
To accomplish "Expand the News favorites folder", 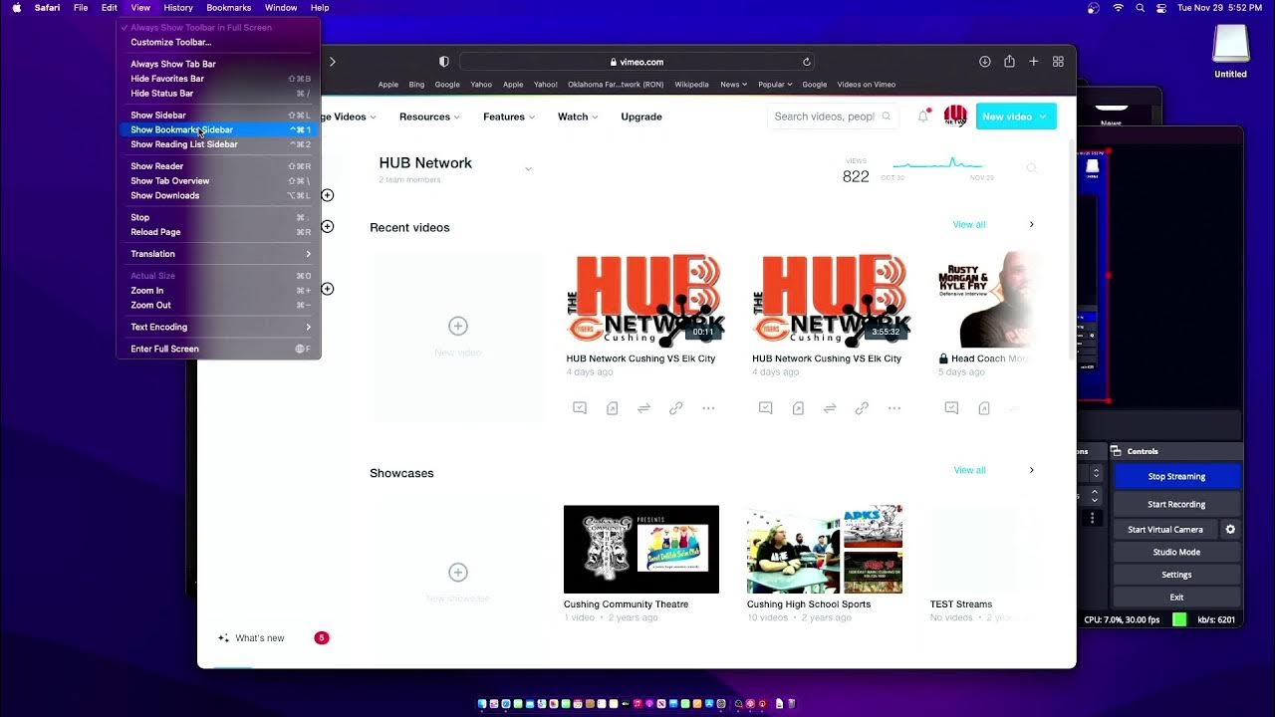I will 733,85.
